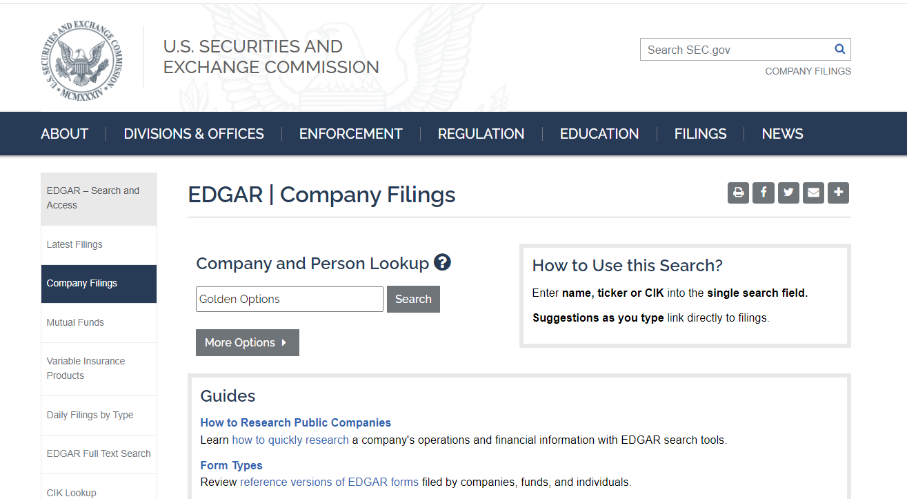Expand the More Options button
Image resolution: width=907 pixels, height=499 pixels.
point(247,342)
